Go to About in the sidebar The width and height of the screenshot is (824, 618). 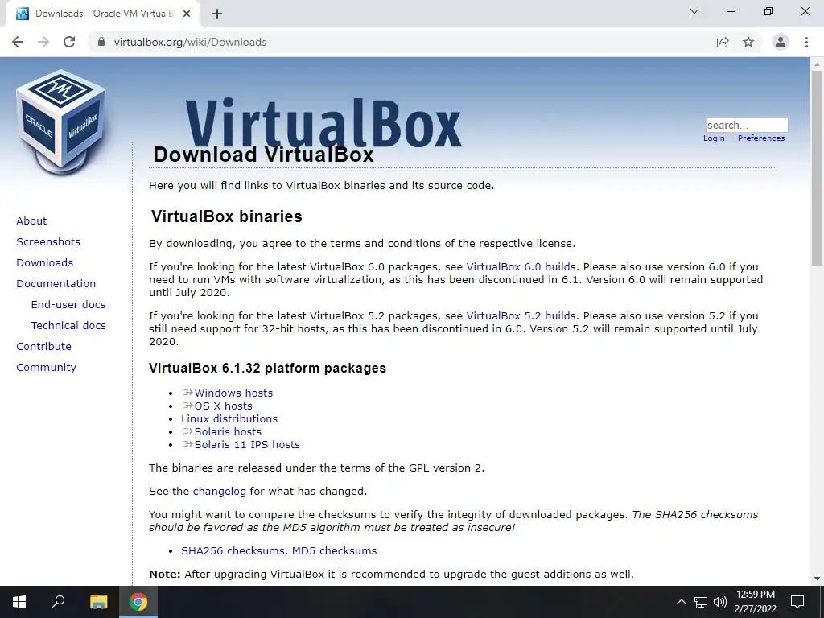click(x=31, y=220)
